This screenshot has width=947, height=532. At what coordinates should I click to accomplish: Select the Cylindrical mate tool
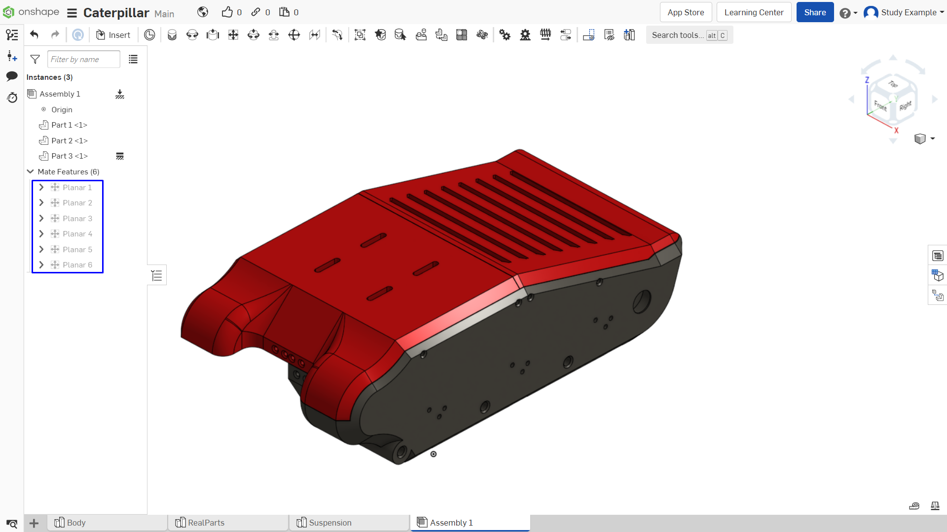pos(254,35)
